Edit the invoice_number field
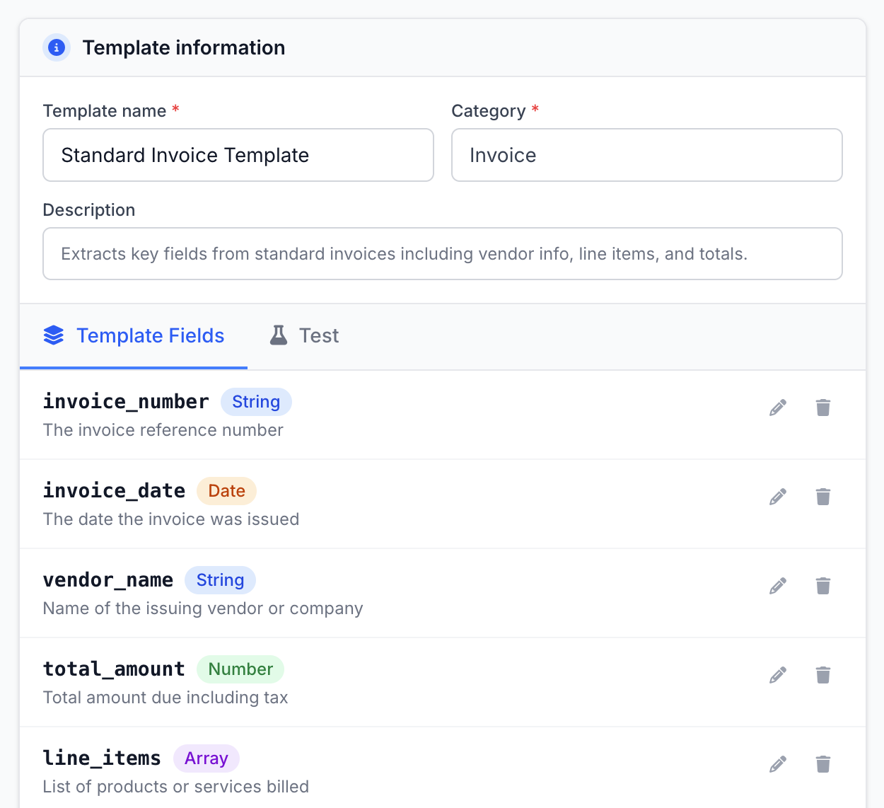884x808 pixels. pos(777,407)
